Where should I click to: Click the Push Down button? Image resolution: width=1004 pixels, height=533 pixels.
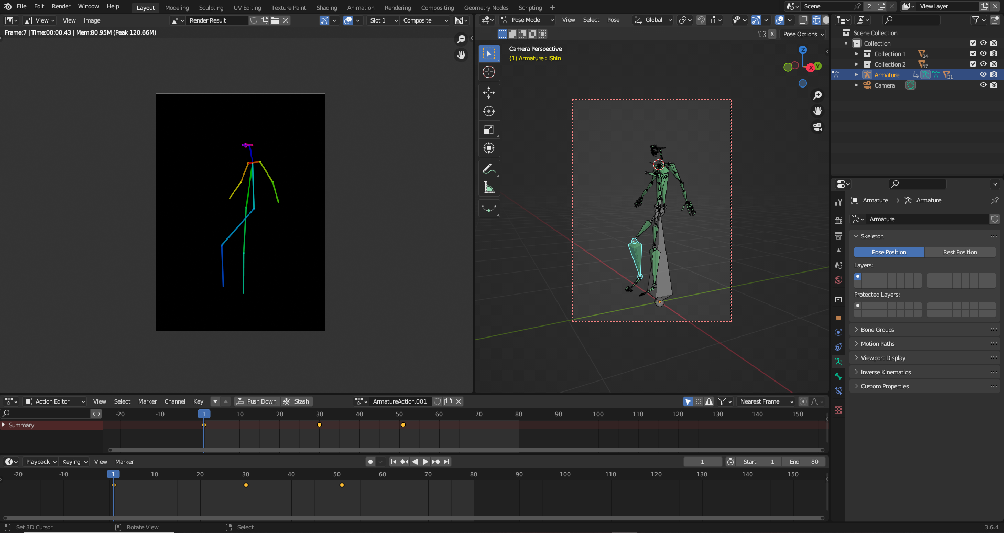coord(256,401)
